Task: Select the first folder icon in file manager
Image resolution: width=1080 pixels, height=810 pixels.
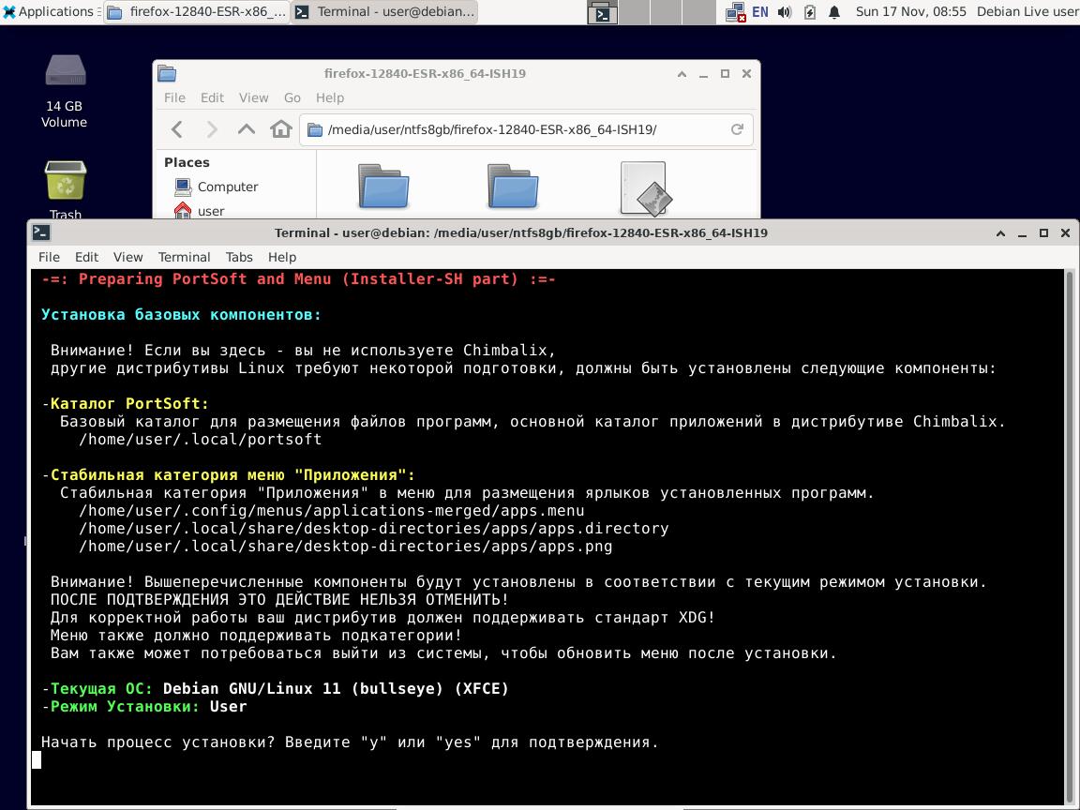Action: pyautogui.click(x=383, y=186)
